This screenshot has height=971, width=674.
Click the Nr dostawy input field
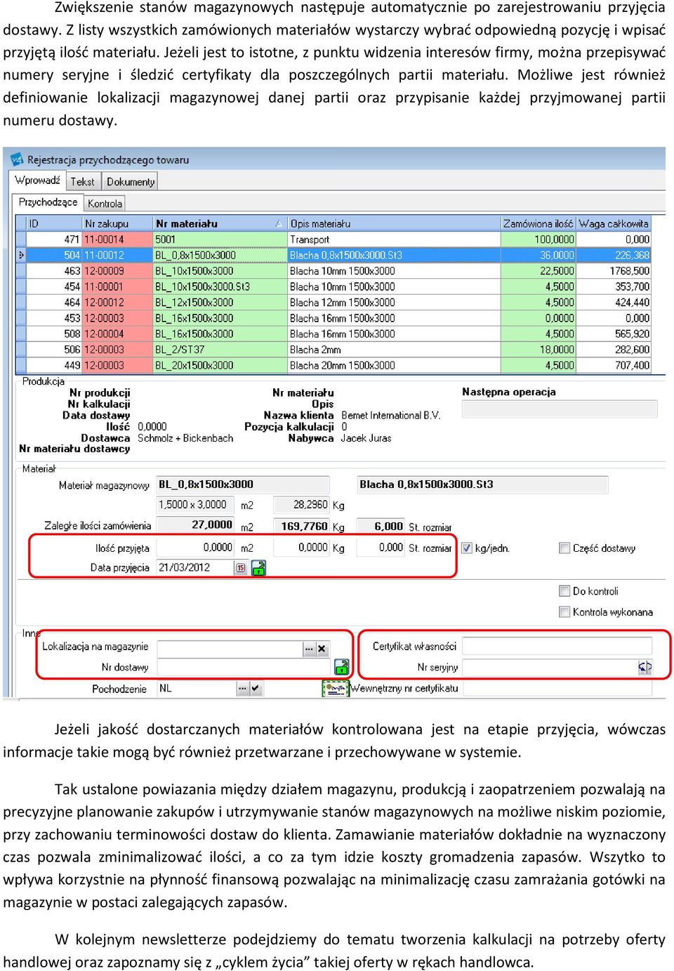[x=244, y=667]
